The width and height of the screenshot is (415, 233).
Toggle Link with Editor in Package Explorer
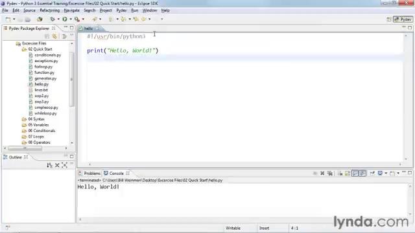[54, 36]
